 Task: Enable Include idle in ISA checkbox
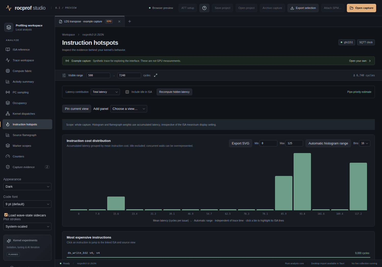click(x=127, y=92)
